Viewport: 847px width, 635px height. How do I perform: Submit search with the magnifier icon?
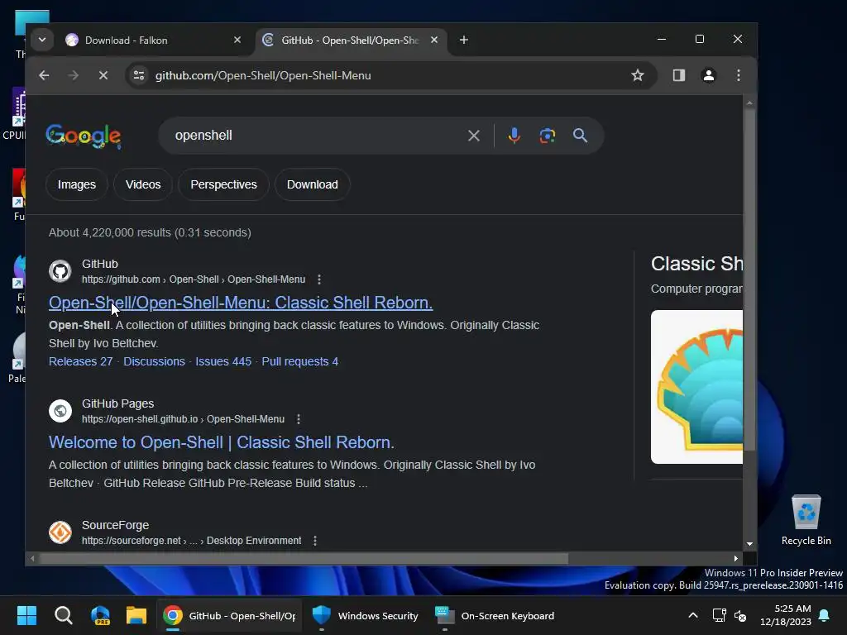coord(580,136)
